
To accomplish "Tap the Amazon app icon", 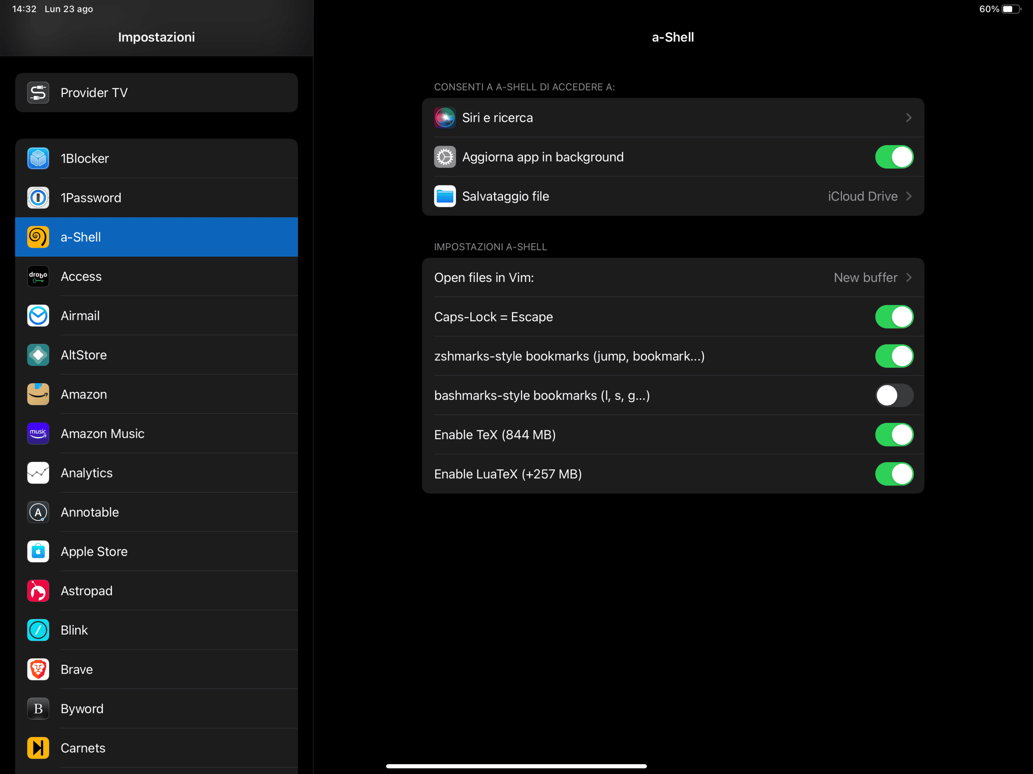I will 38,394.
